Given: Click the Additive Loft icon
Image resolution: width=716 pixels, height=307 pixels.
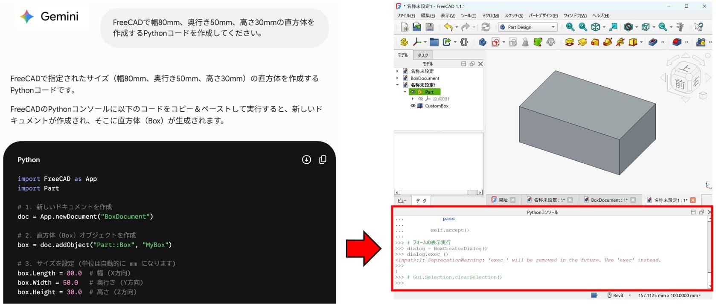Looking at the screenshot, I should pos(595,42).
